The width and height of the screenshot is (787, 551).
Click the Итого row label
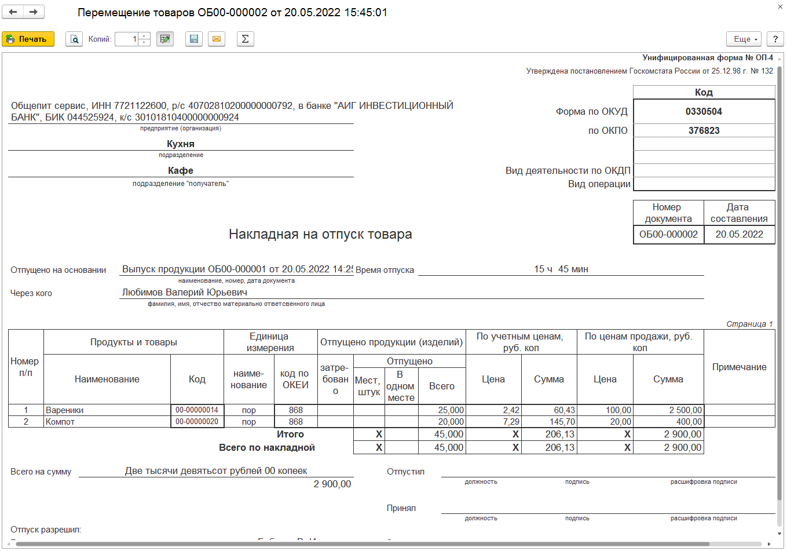coord(290,434)
